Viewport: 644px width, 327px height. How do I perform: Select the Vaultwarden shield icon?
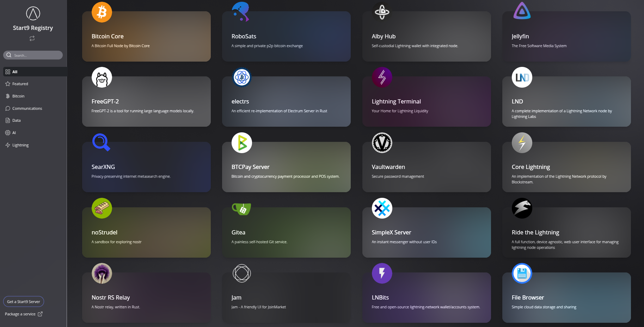point(382,143)
